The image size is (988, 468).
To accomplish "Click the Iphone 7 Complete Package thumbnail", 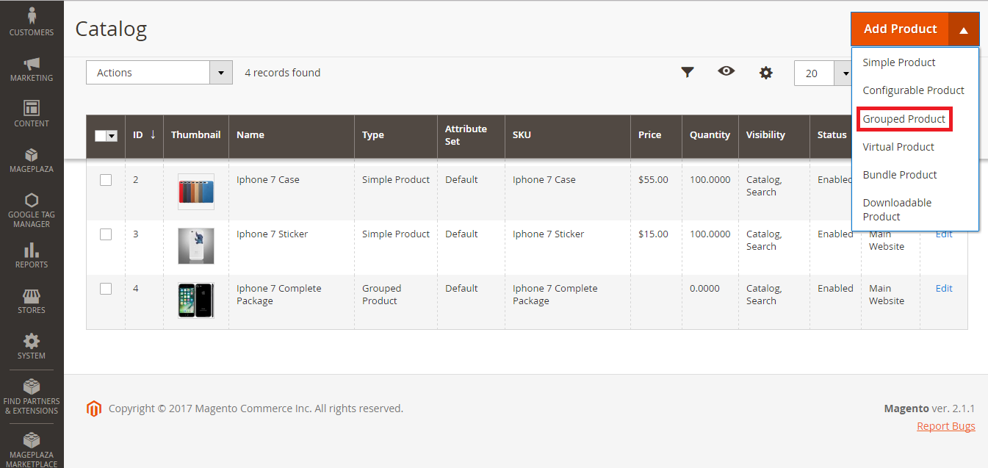I will pyautogui.click(x=196, y=300).
